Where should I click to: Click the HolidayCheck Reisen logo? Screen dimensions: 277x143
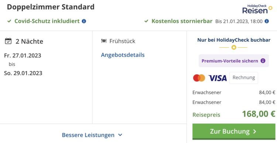point(257,9)
